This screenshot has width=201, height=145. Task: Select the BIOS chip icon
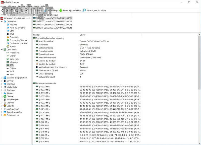pyautogui.click(x=8, y=71)
